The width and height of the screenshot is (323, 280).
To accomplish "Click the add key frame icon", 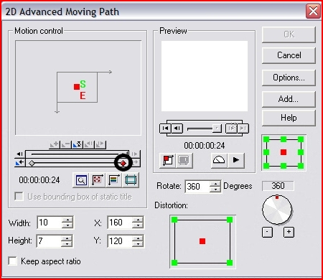I will tap(55, 144).
